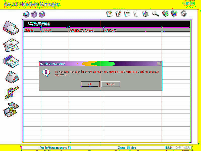Screen dimensions: 201x151
Task: Click the round purple list button
Action: (34, 14)
